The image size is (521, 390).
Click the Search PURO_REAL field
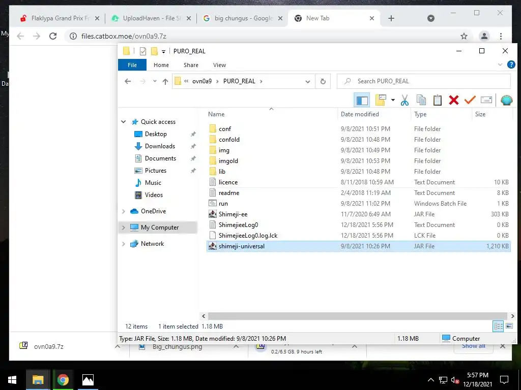(424, 81)
